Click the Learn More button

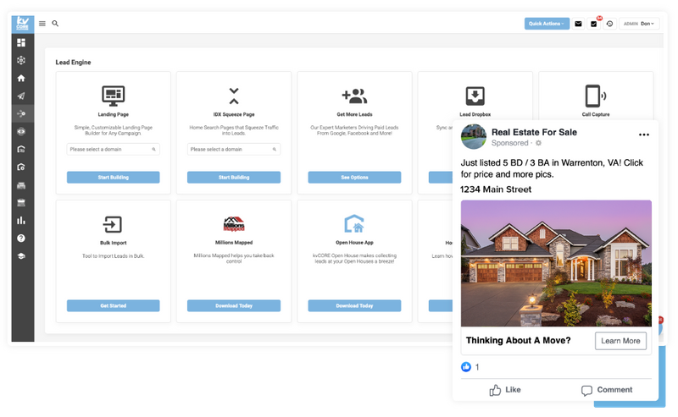(620, 341)
